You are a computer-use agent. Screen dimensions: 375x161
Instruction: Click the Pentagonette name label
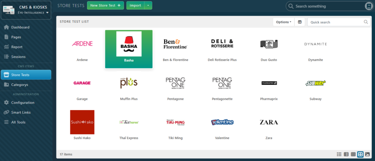(222, 99)
